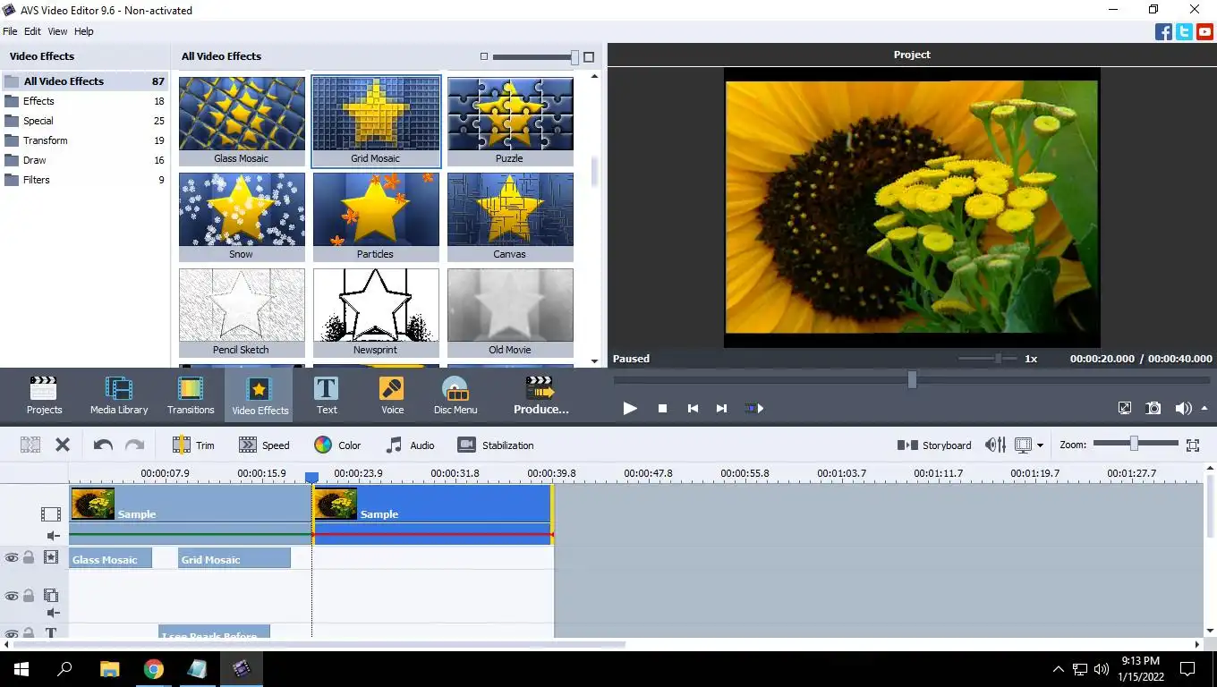Choose the Canvas effect thumbnail
This screenshot has height=687, width=1217.
pos(510,216)
